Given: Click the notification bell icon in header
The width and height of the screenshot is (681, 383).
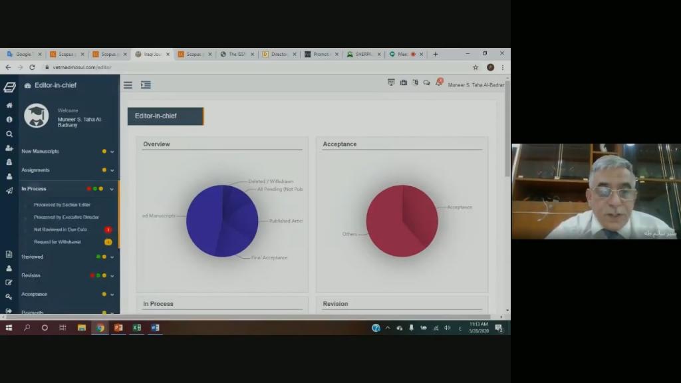Looking at the screenshot, I should click(x=439, y=83).
